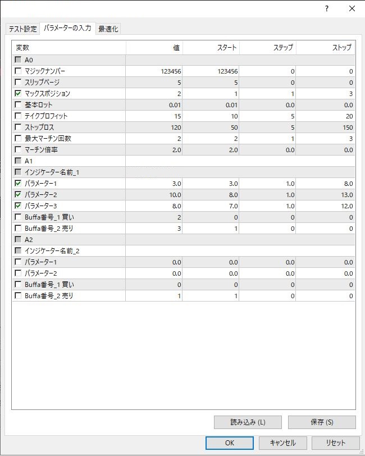The image size is (365, 456).
Task: Click the 値 cell for 基本ロット
Action: tap(154, 105)
